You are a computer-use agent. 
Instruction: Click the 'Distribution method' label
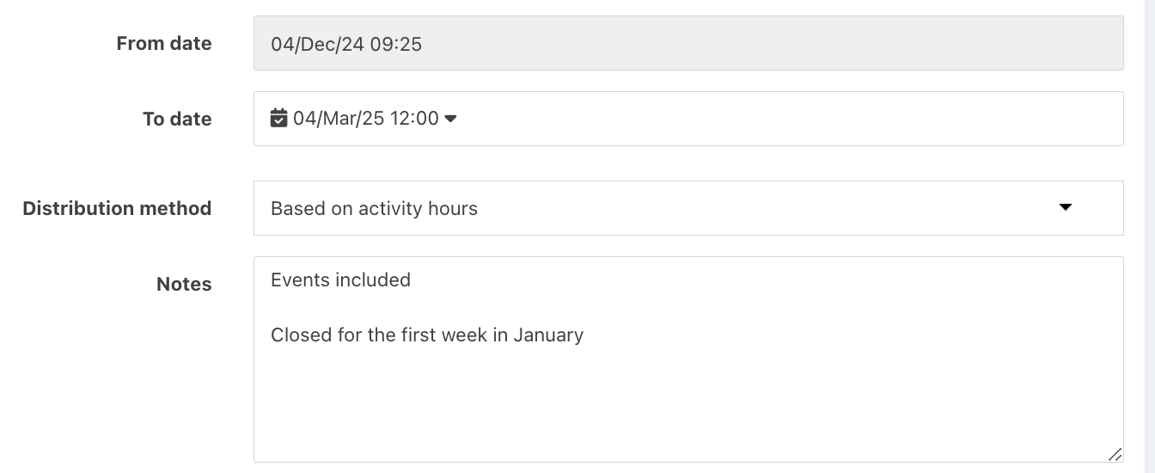[x=117, y=208]
